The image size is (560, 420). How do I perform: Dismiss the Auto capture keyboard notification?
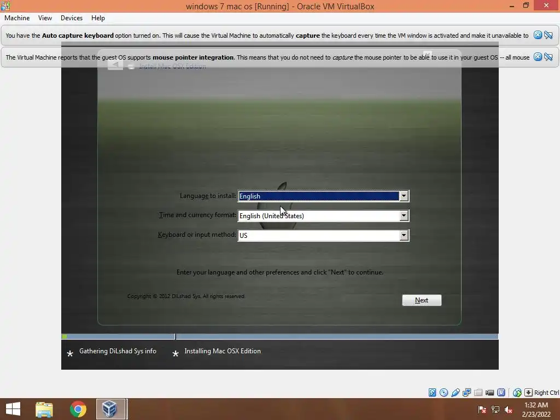pyautogui.click(x=538, y=35)
